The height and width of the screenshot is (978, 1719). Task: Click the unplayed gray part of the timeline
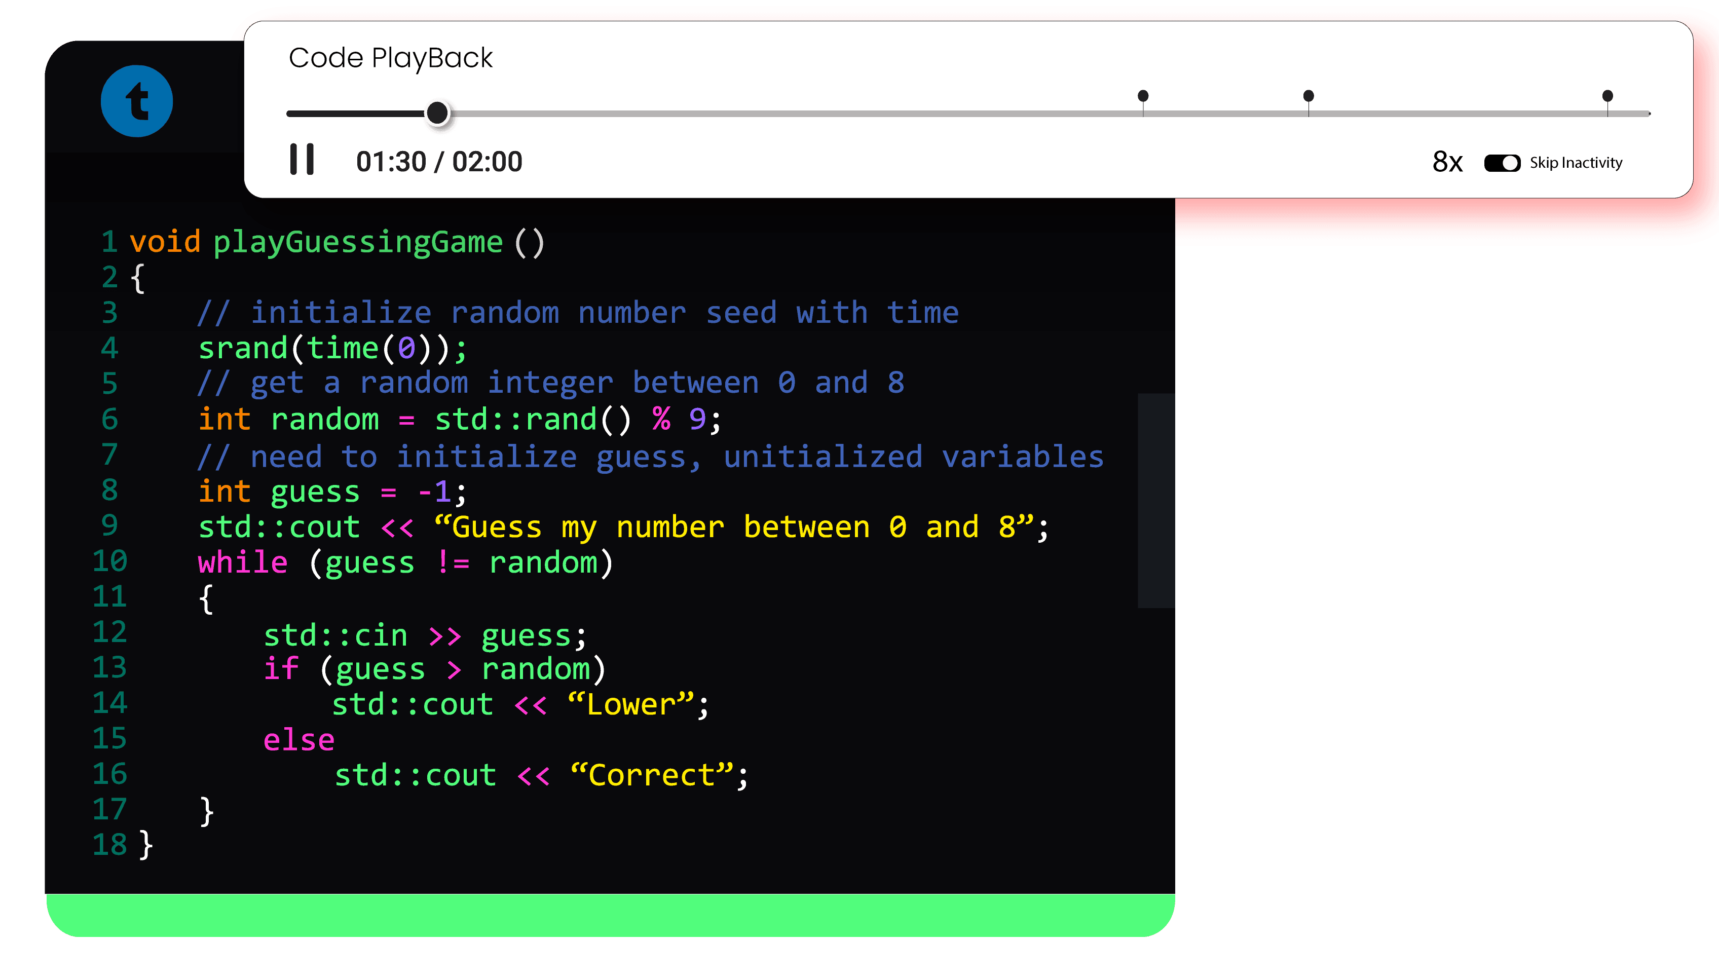[x=806, y=114]
